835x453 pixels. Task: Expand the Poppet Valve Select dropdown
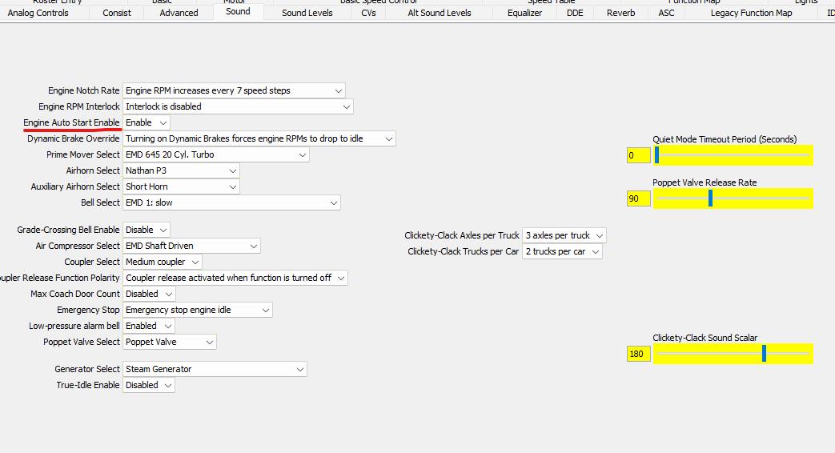tap(170, 341)
